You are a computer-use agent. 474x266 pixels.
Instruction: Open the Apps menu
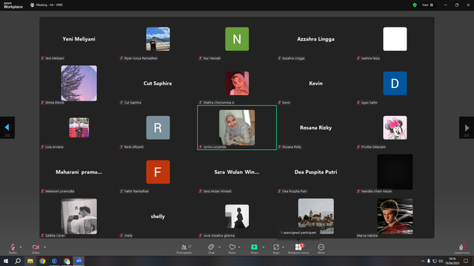[x=276, y=248]
